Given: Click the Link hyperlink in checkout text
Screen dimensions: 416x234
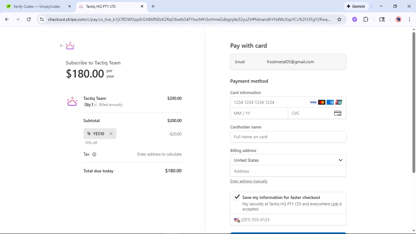Looking at the screenshot, I should point(334,204).
